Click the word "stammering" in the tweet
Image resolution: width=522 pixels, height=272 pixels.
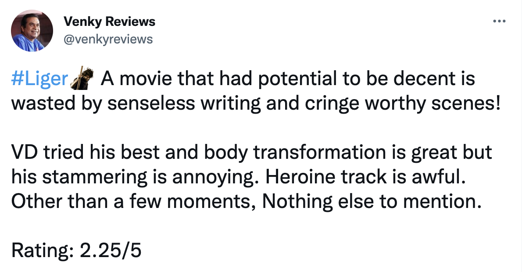tap(95, 177)
